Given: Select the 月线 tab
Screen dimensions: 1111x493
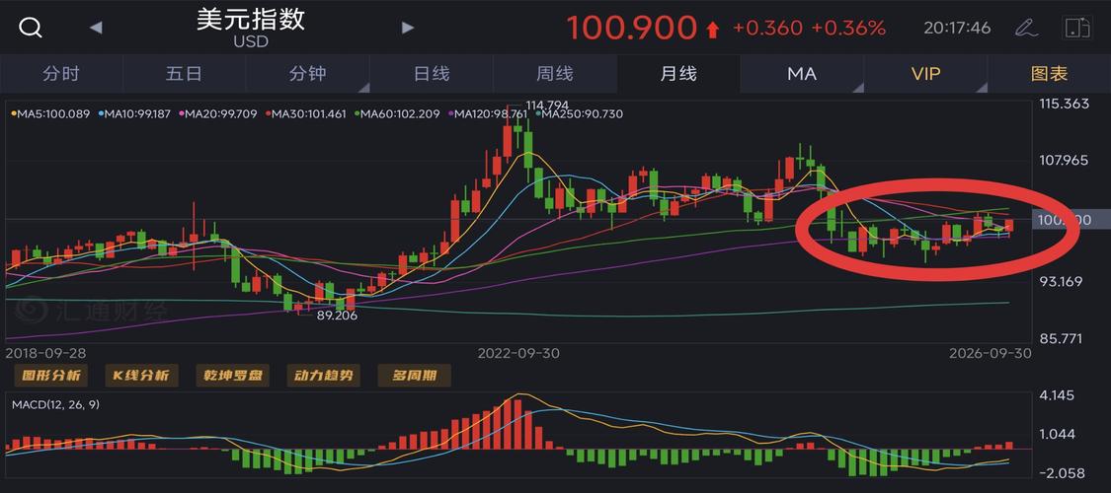Looking at the screenshot, I should coord(678,74).
